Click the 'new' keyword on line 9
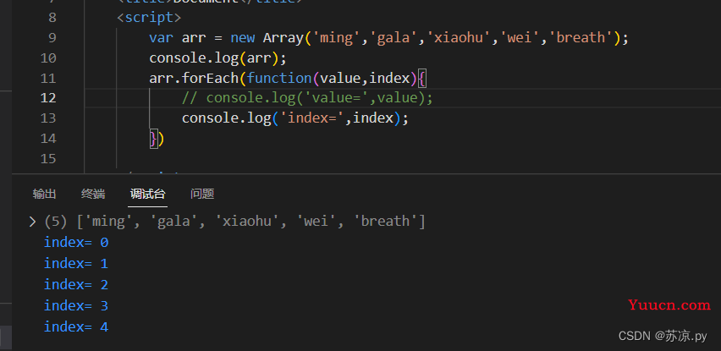 pyautogui.click(x=242, y=38)
